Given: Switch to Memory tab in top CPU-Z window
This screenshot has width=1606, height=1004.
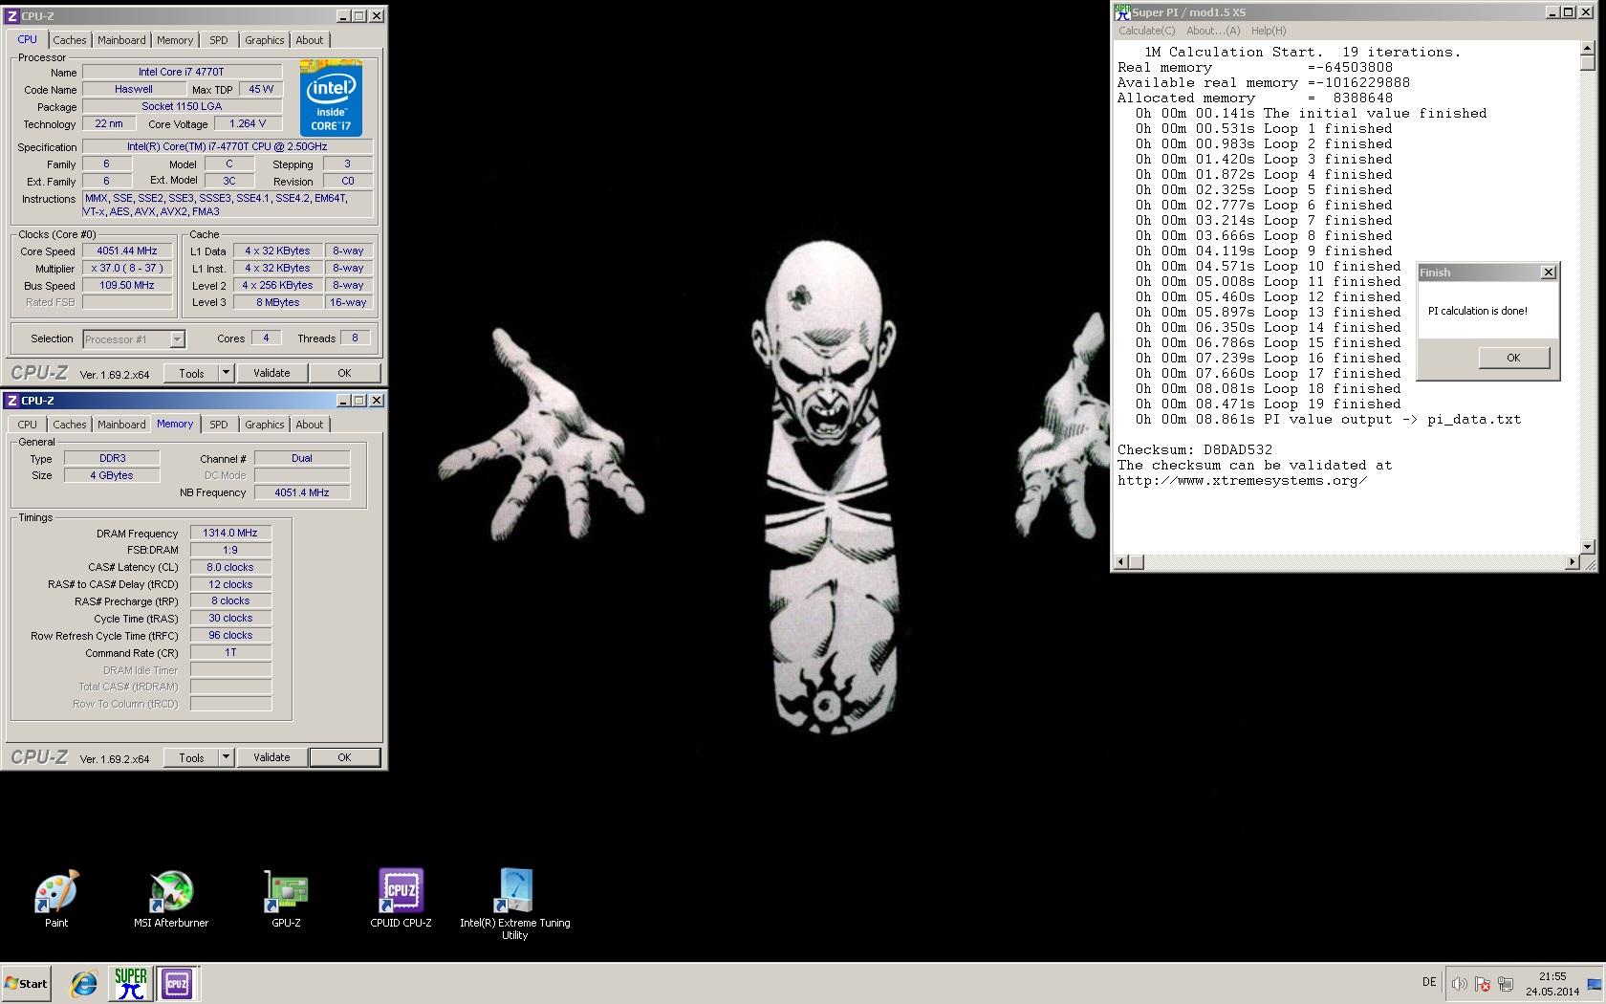Looking at the screenshot, I should 175,40.
